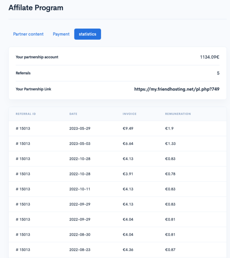The width and height of the screenshot is (230, 258).
Task: Click the €3.91 invoice amount
Action: pyautogui.click(x=128, y=174)
